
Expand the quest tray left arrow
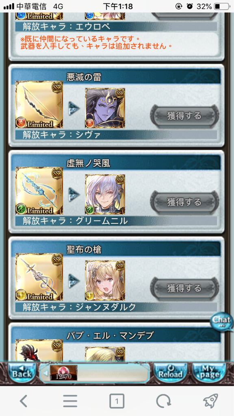coord(45,373)
